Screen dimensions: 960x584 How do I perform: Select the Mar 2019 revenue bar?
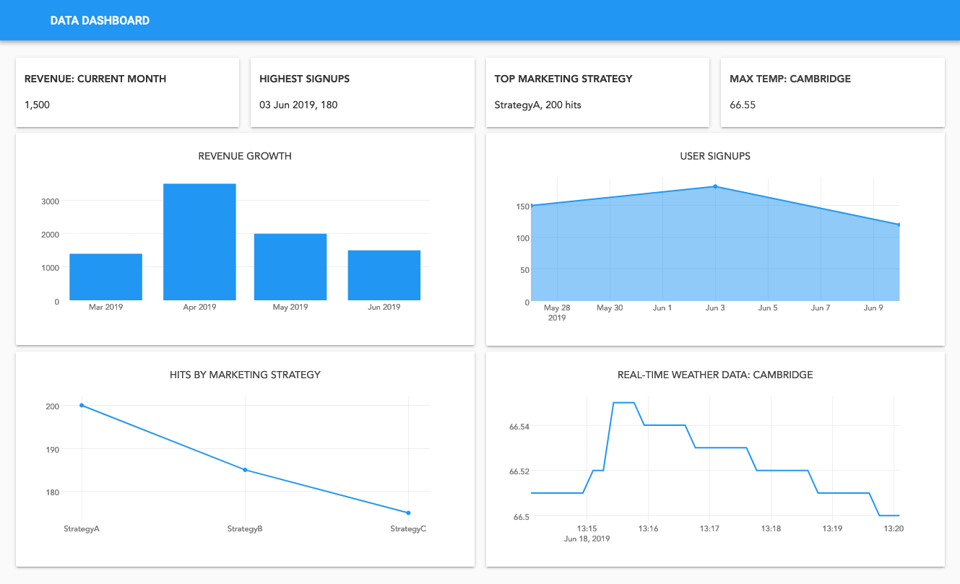105,276
